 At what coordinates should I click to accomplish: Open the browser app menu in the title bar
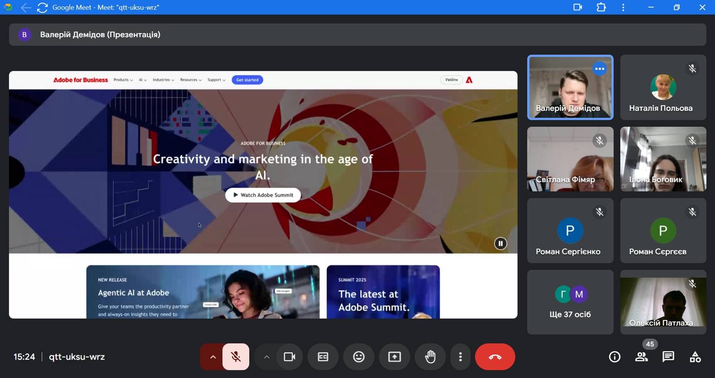pos(623,7)
